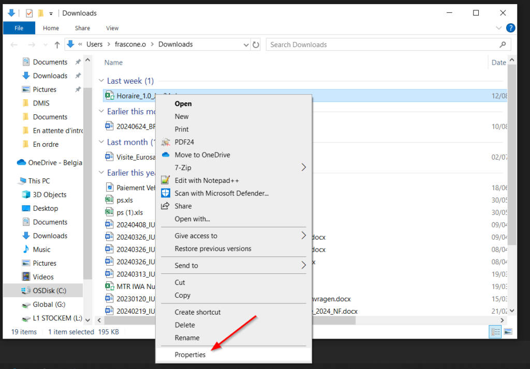Click the Help question mark icon
Screen dimensions: 530x369
pyautogui.click(x=510, y=28)
